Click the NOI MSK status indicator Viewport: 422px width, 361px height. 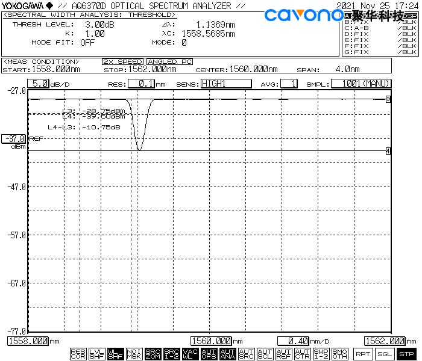click(x=134, y=354)
